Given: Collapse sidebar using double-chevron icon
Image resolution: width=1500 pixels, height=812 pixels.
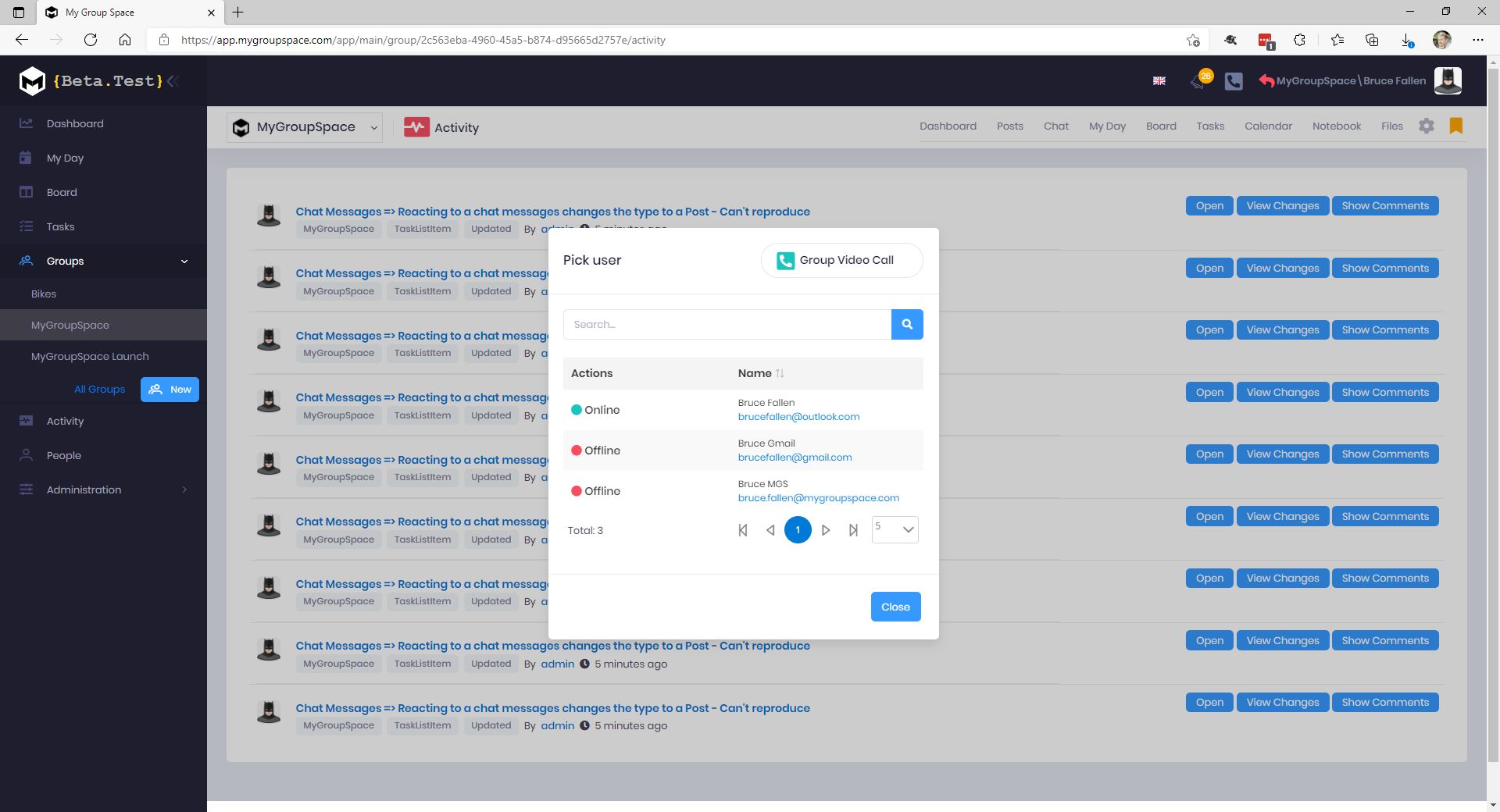Looking at the screenshot, I should (x=173, y=80).
